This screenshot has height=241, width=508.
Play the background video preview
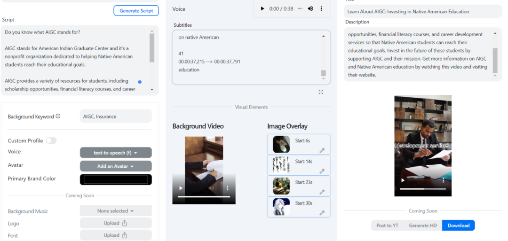(181, 188)
